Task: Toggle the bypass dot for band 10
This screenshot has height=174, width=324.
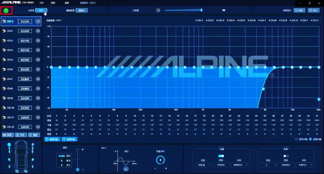Action: tap(135, 134)
